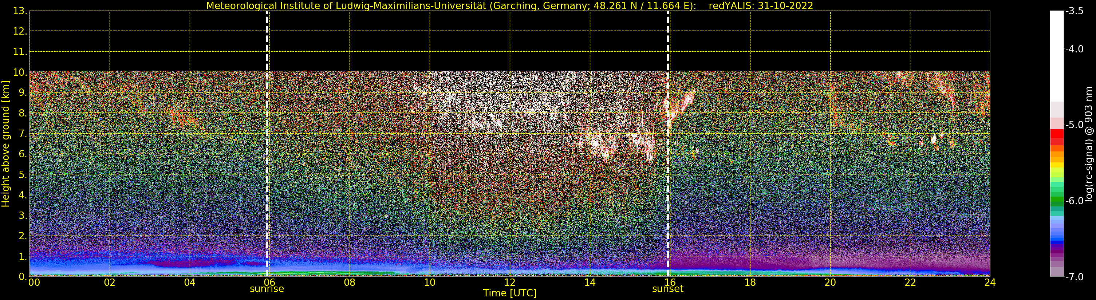This screenshot has width=1096, height=300.
Task: Click the dashed sunrise marker line
Action: [x=267, y=144]
